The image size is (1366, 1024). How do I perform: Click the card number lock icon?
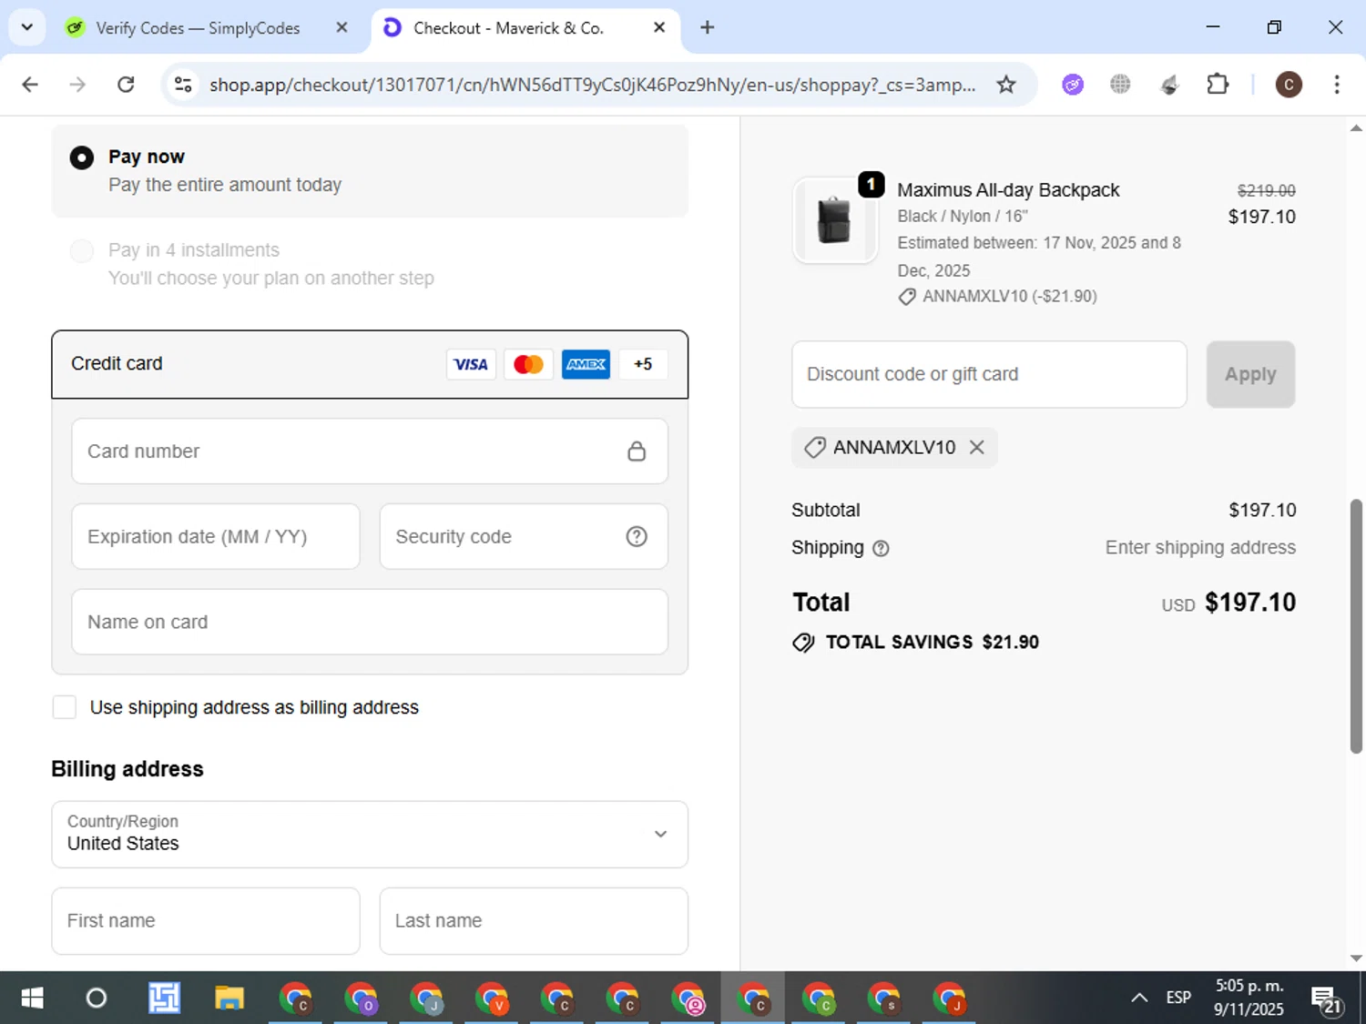point(637,451)
